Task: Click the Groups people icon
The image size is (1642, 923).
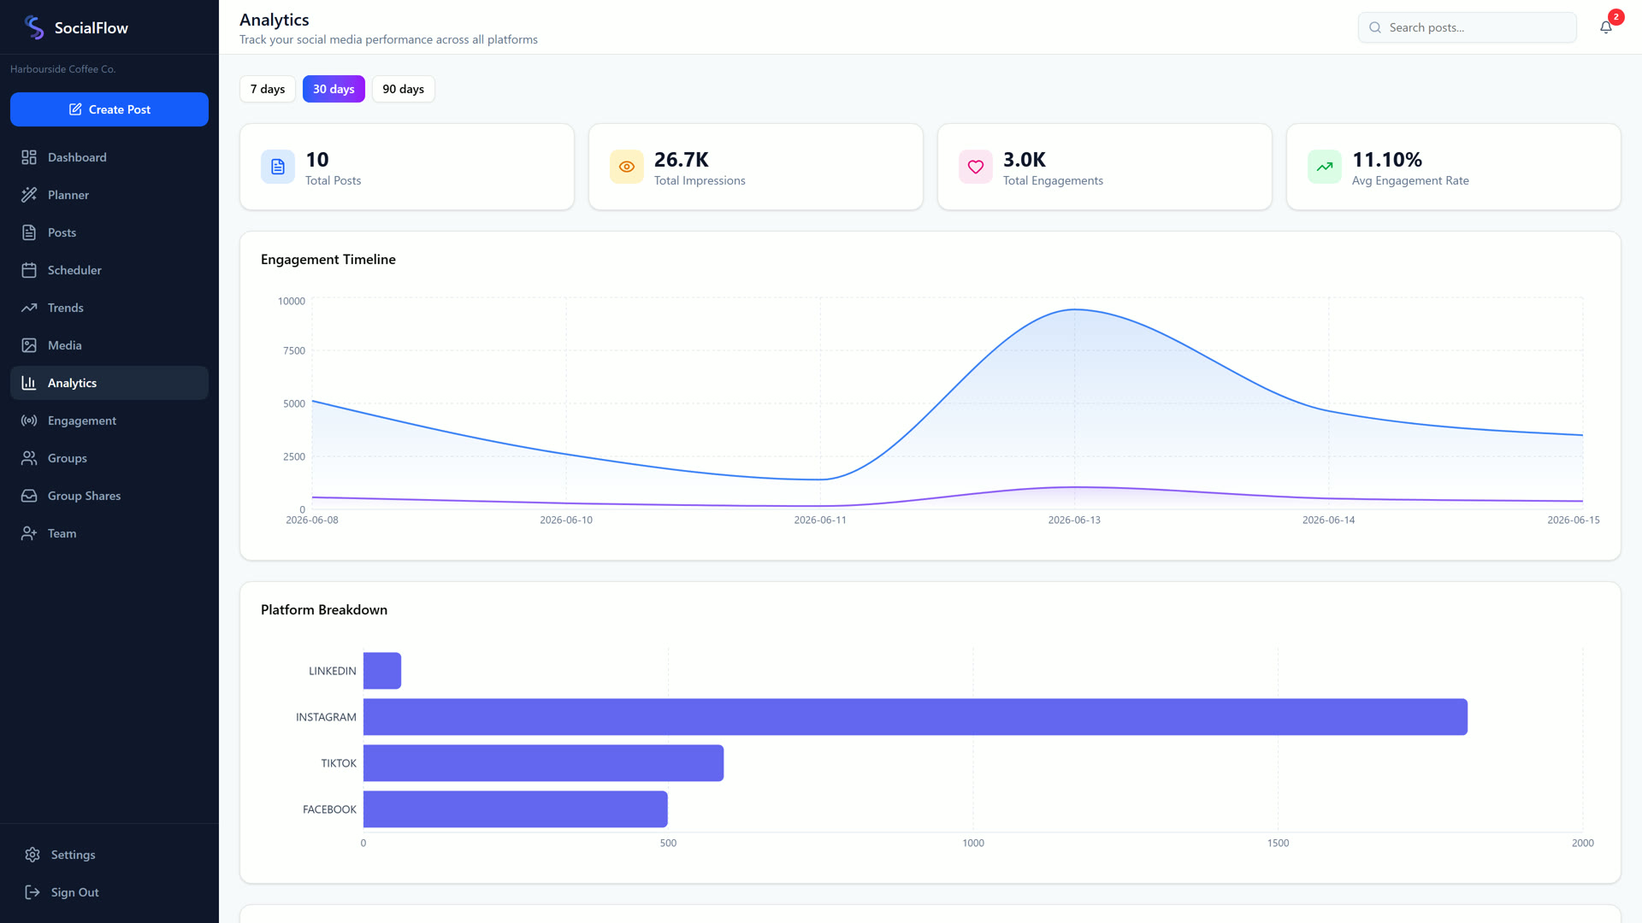Action: pos(29,458)
